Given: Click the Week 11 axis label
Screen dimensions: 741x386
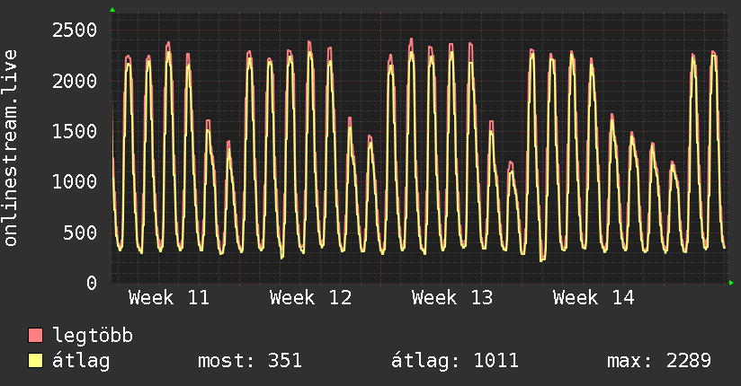Looking at the screenshot, I should (x=169, y=298).
